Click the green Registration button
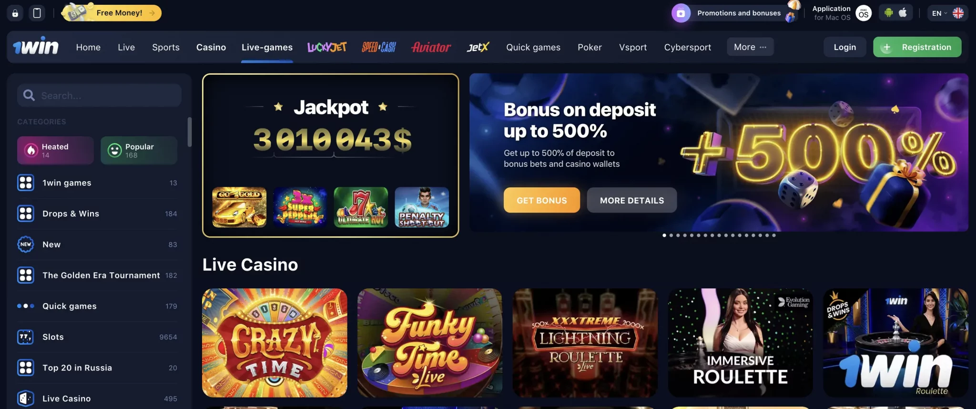Image resolution: width=976 pixels, height=409 pixels. [917, 47]
